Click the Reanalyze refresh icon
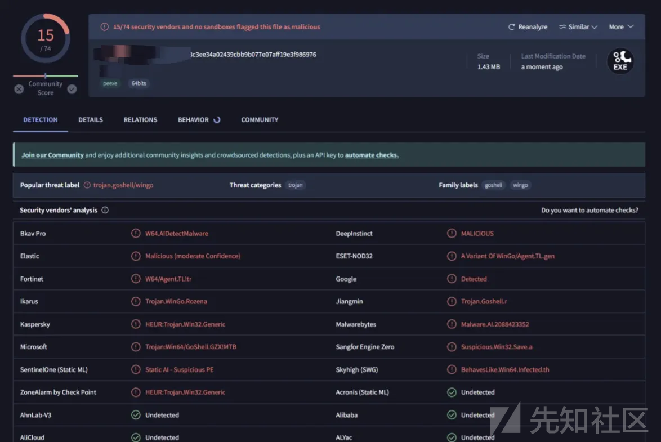This screenshot has height=442, width=661. [x=511, y=27]
